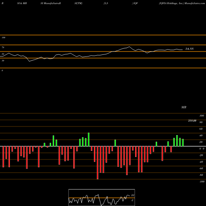Click the 70 level label on RSI axis
The height and width of the screenshot is (206, 206).
tap(3, 47)
